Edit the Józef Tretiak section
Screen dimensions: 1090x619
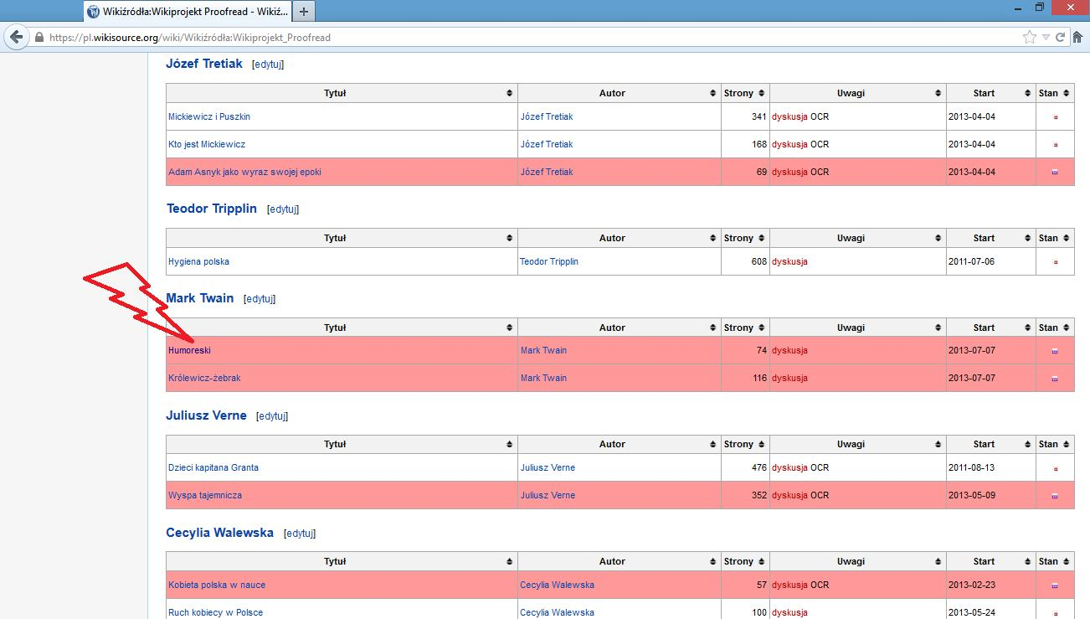(268, 64)
